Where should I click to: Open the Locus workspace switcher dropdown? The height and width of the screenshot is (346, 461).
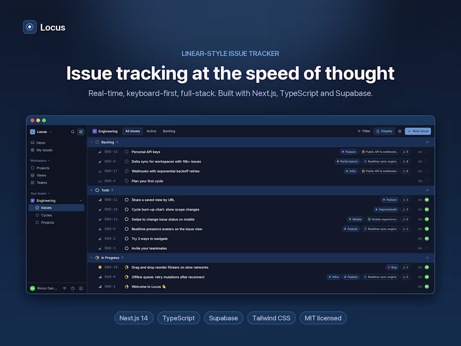coord(41,132)
